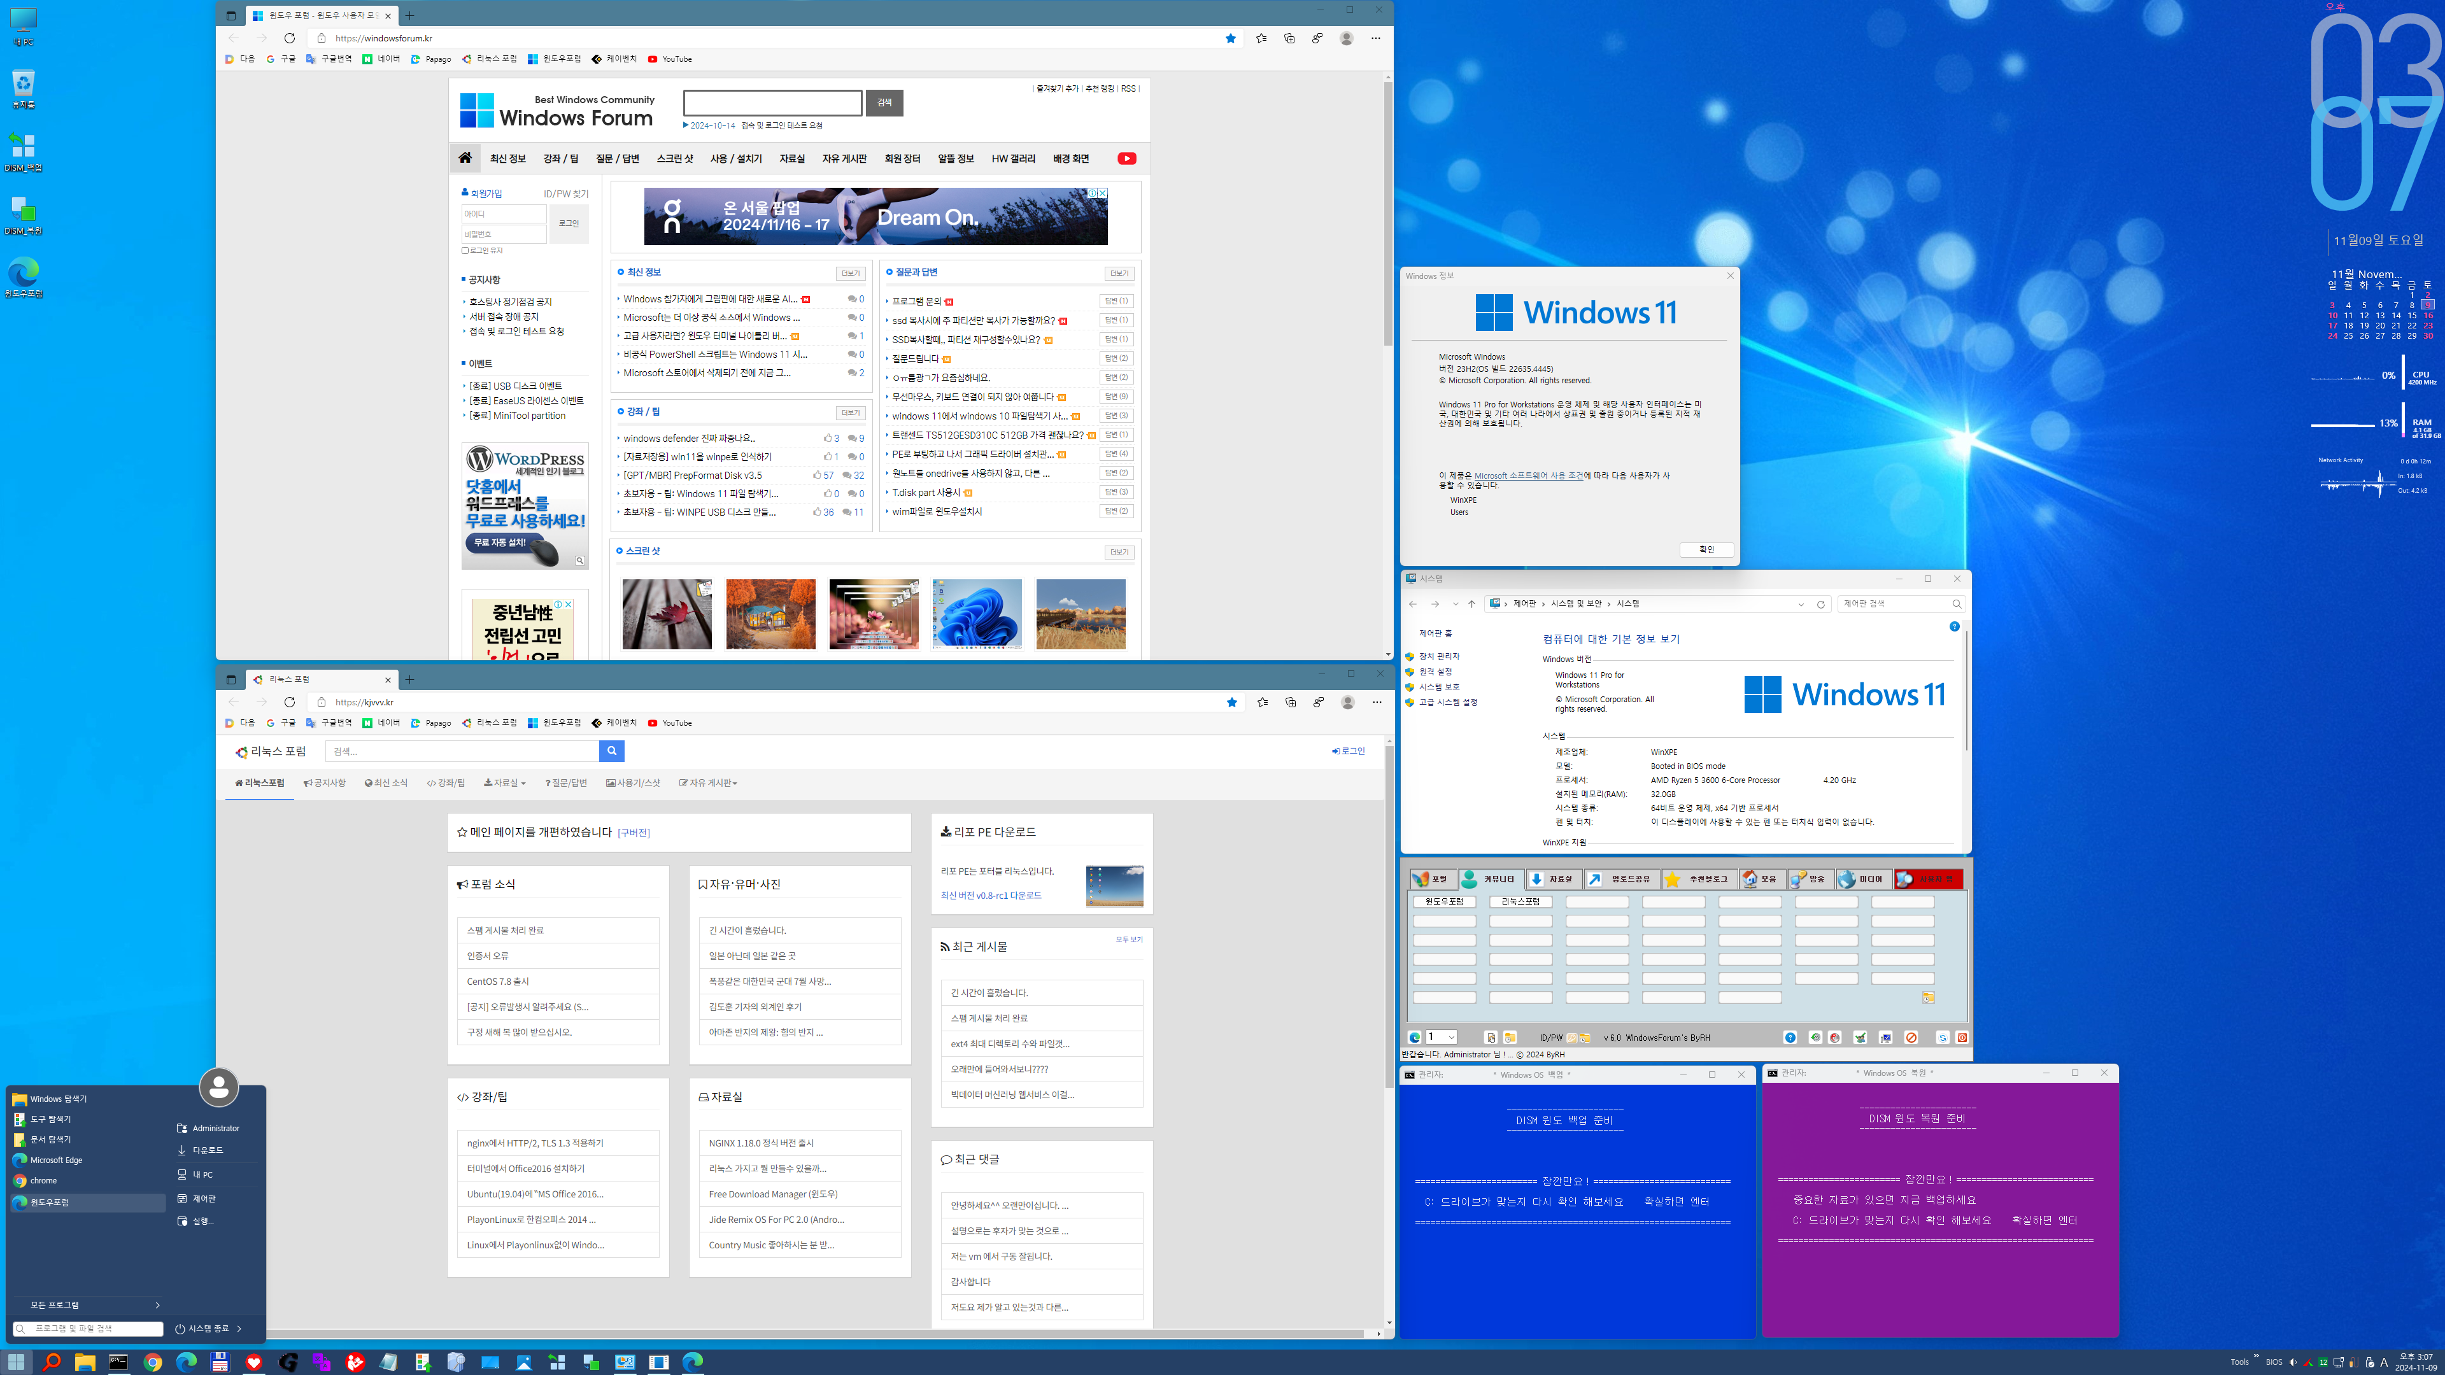
Task: Open the ID/PW key icon in the launcher
Action: pos(1572,1038)
